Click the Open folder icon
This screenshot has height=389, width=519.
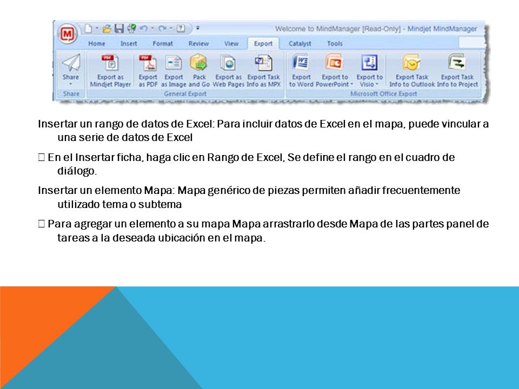tap(107, 29)
